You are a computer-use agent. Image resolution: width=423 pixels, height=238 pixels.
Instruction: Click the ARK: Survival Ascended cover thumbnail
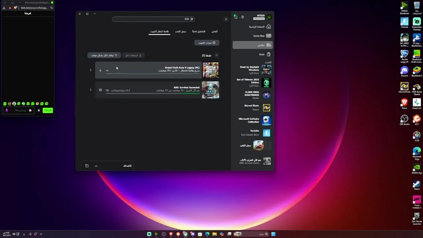(211, 90)
